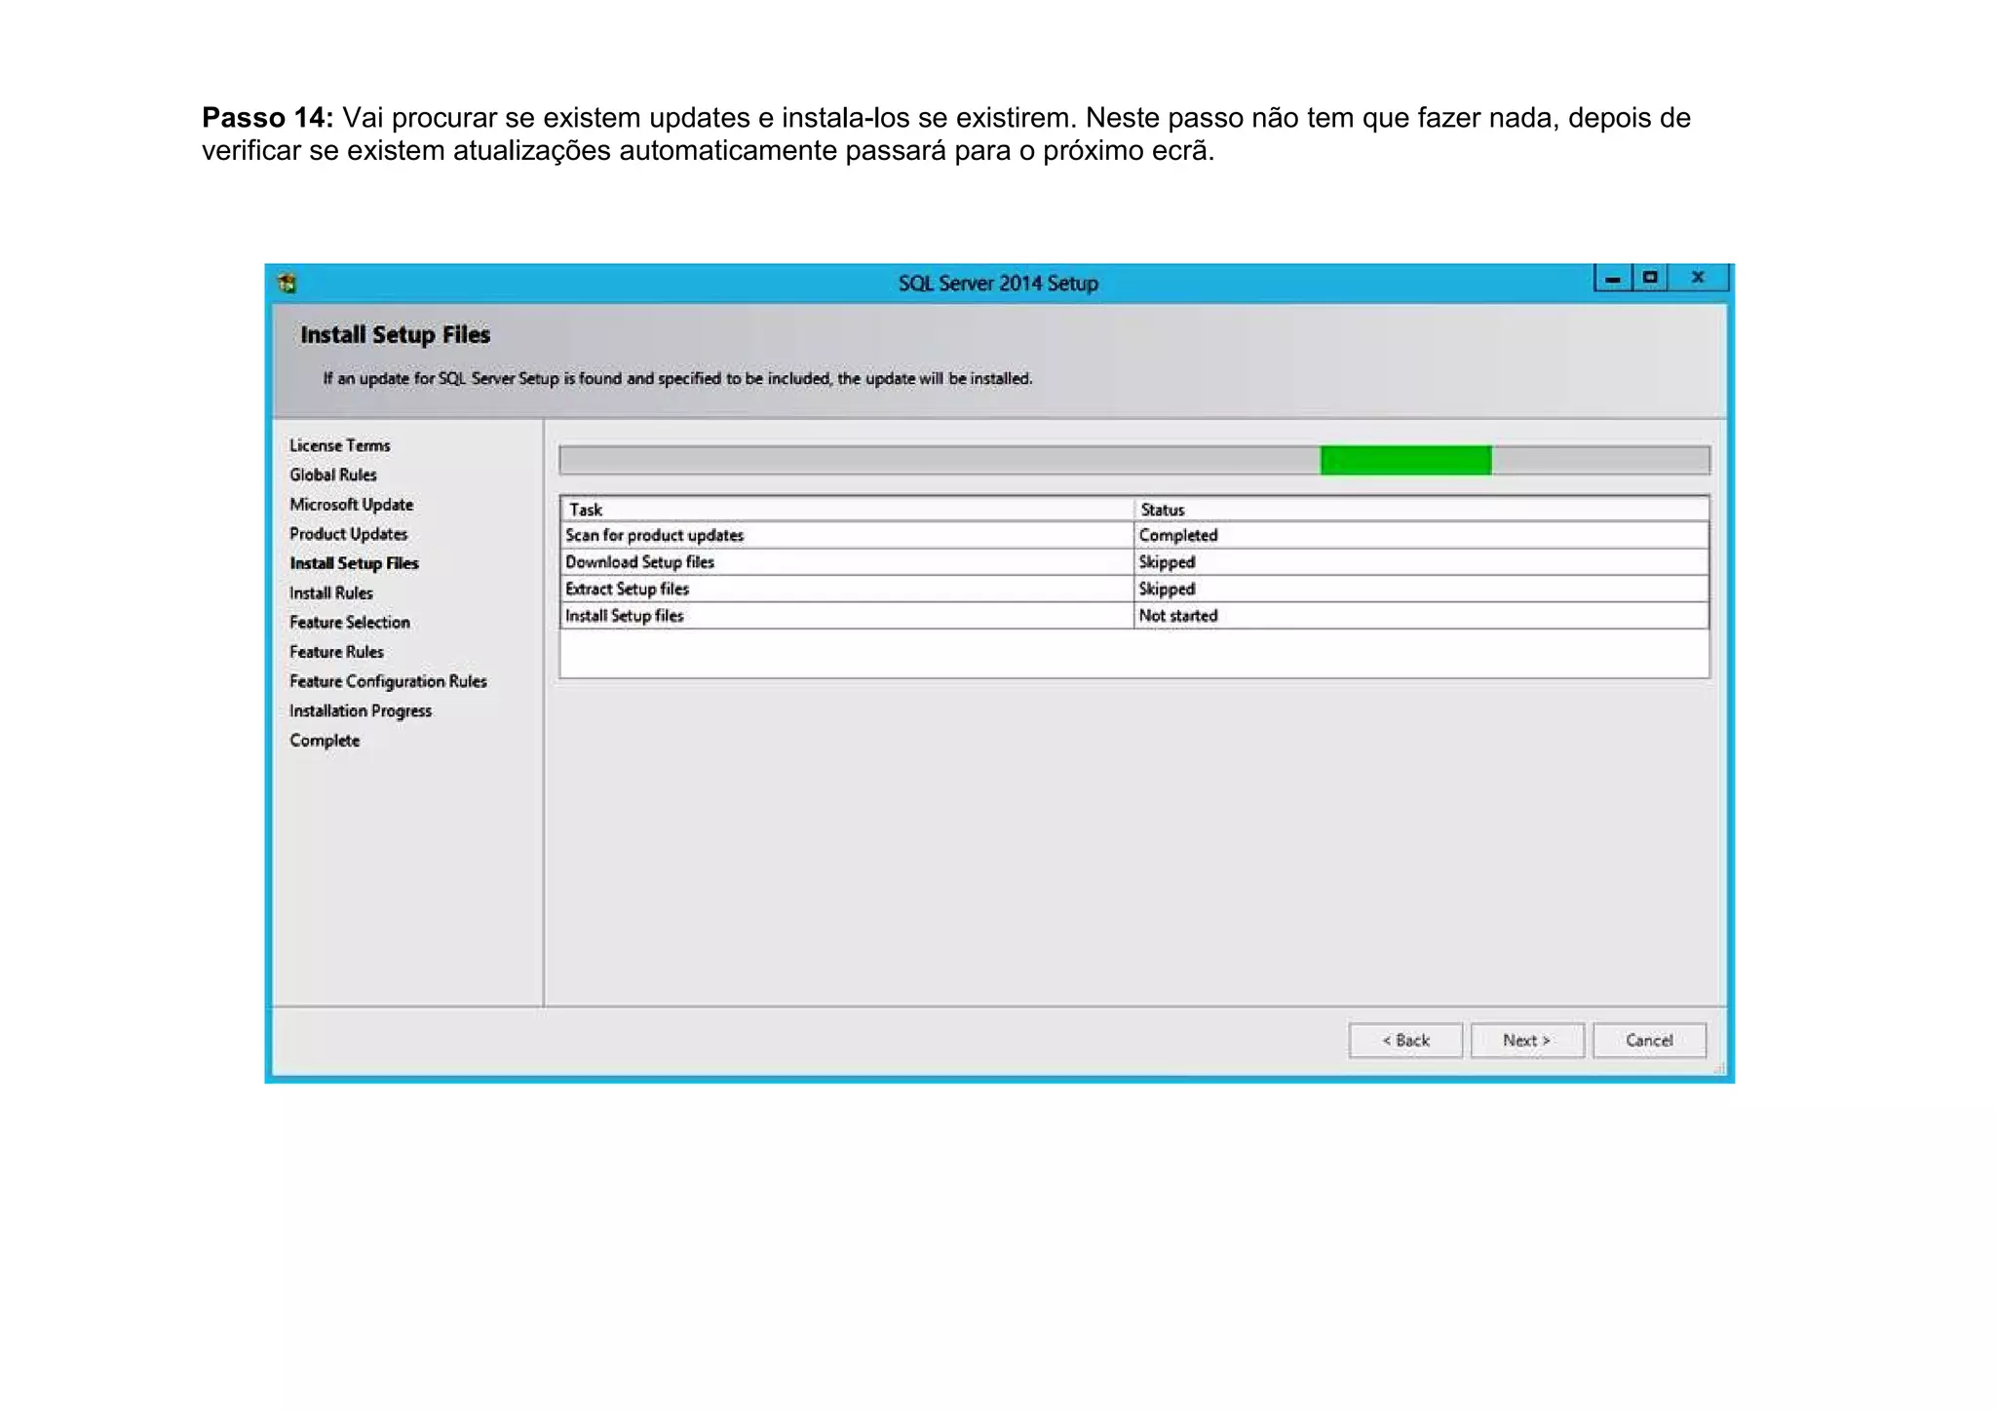
Task: Click the 'Completed' status cell
Action: point(1421,535)
